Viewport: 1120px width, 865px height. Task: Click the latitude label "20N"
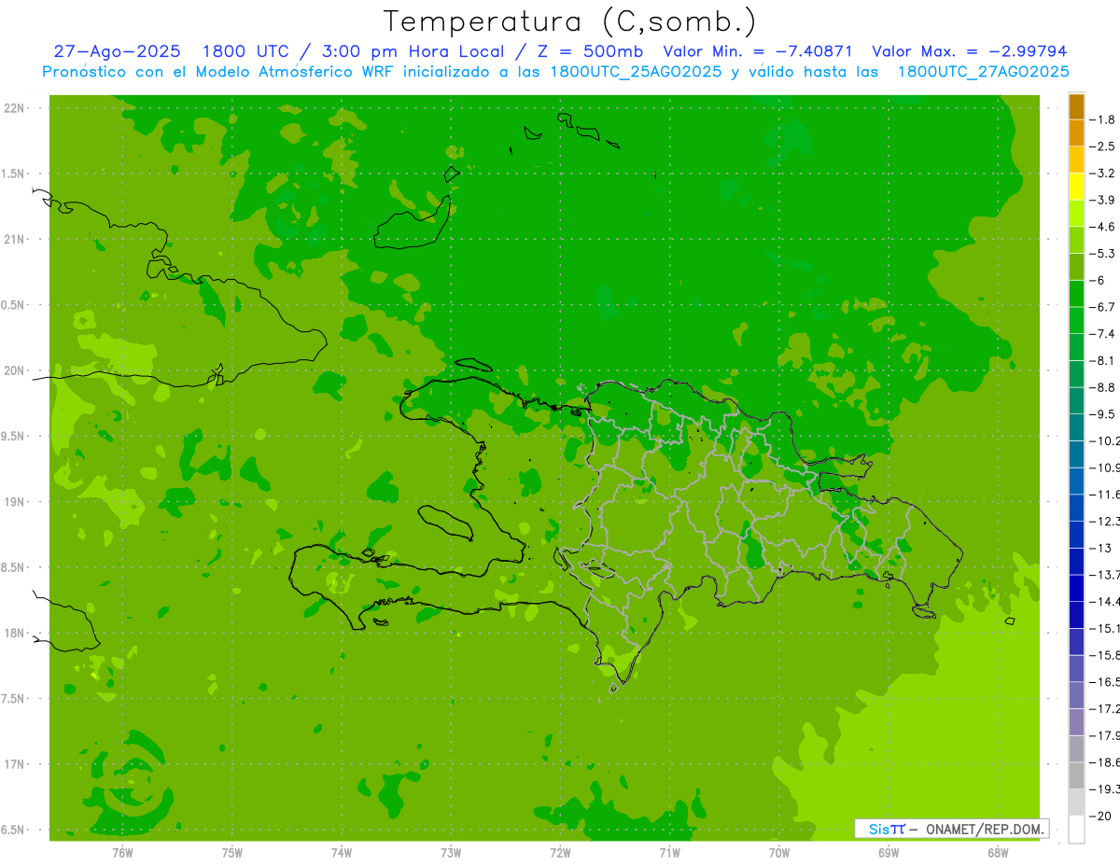pyautogui.click(x=16, y=370)
